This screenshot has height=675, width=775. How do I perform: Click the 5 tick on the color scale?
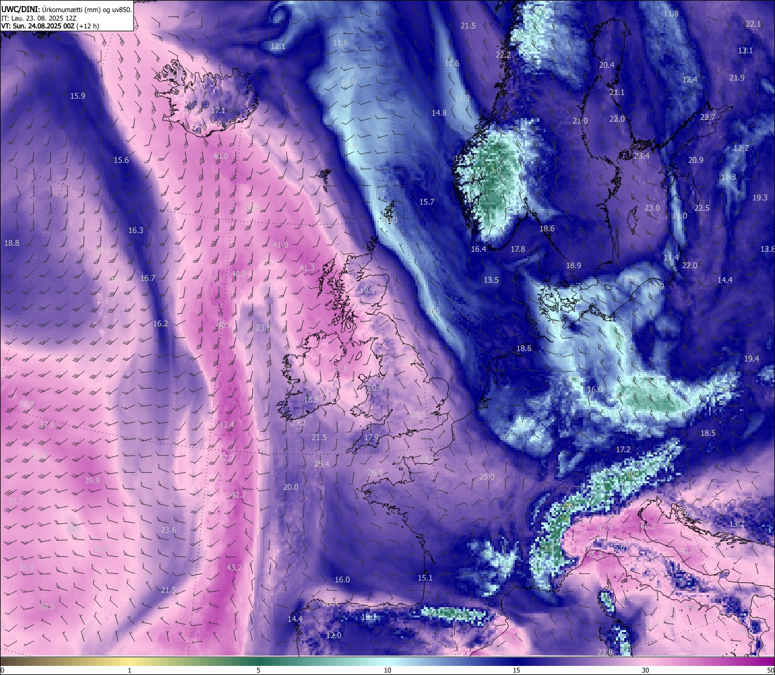259,670
